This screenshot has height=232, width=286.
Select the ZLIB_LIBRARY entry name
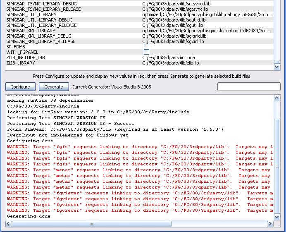point(21,63)
